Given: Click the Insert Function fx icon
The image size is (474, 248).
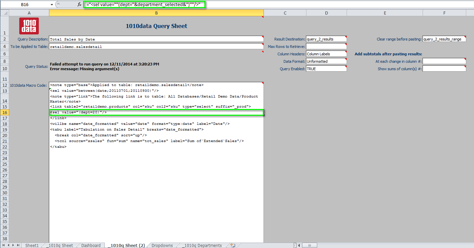Looking at the screenshot, I should click(x=79, y=5).
